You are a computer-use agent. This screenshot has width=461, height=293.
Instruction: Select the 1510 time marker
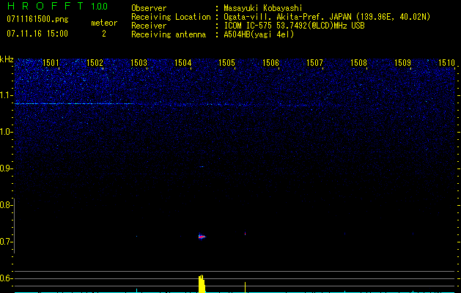click(x=446, y=63)
